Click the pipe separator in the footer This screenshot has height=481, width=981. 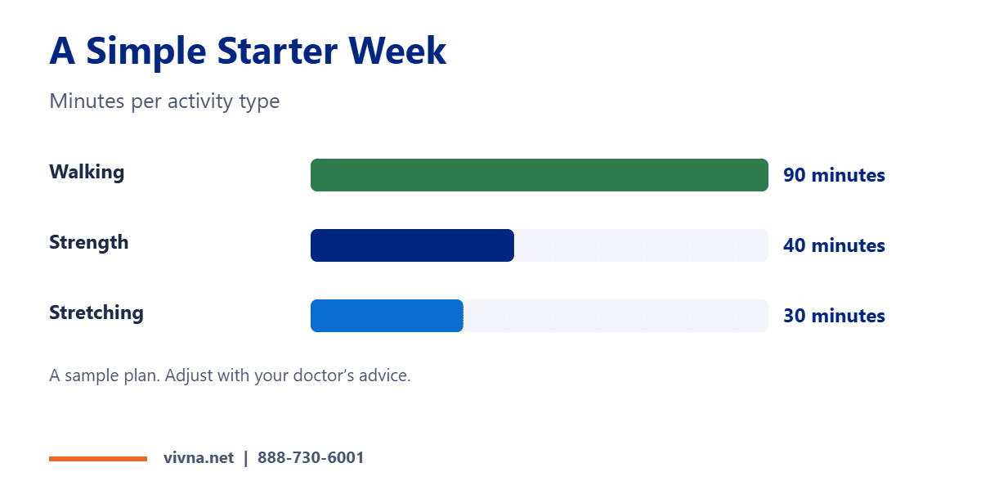[x=245, y=458]
